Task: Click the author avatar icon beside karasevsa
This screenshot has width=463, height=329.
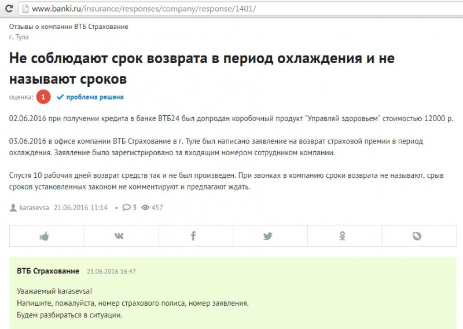Action: 13,207
